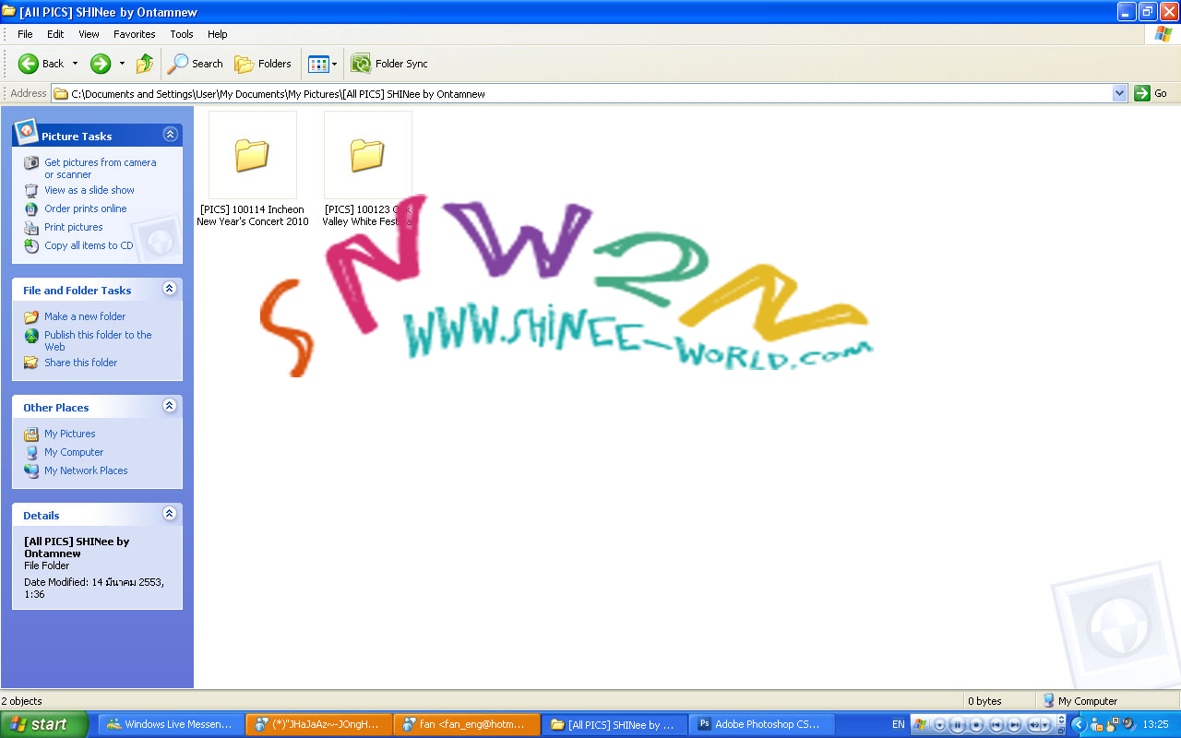Viewport: 1181px width, 738px height.
Task: Open the View menu
Action: (89, 34)
